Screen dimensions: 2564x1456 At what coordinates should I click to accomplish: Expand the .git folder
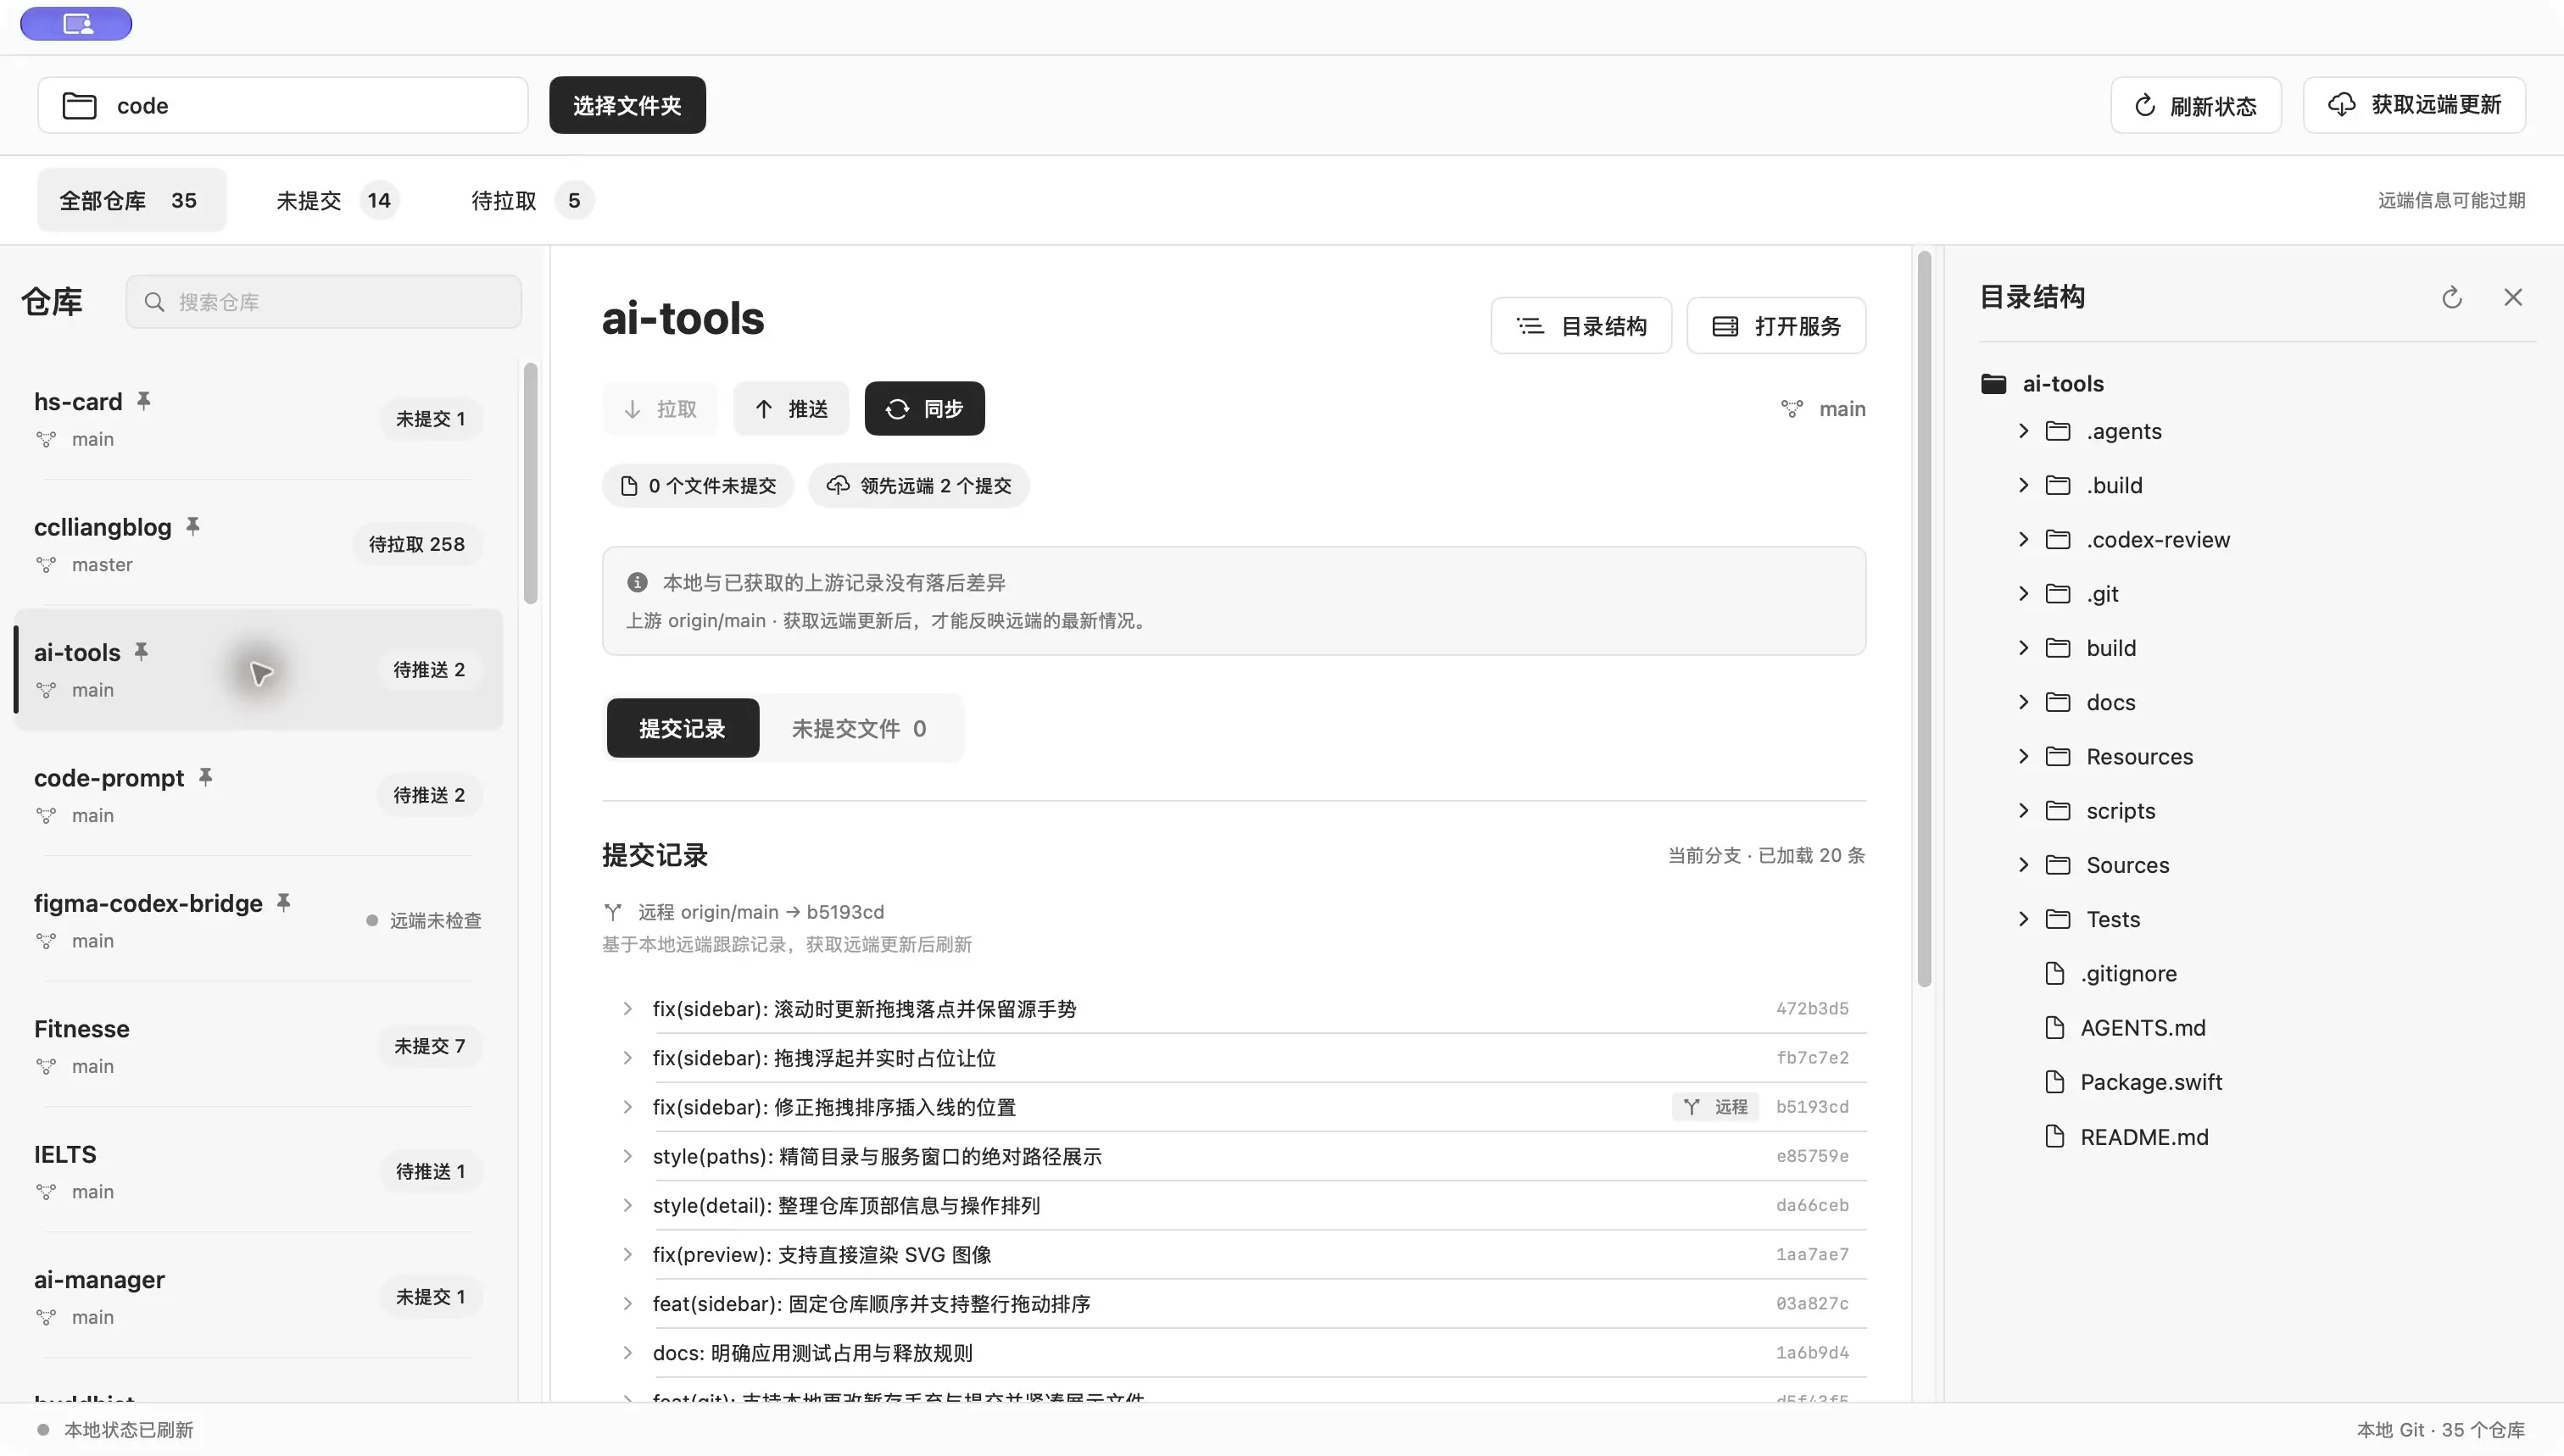point(2024,594)
